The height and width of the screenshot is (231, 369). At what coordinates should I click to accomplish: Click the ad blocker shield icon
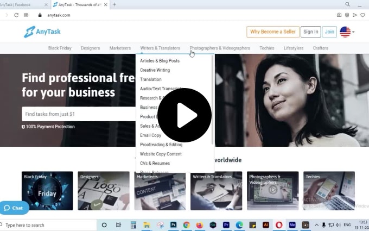click(347, 15)
